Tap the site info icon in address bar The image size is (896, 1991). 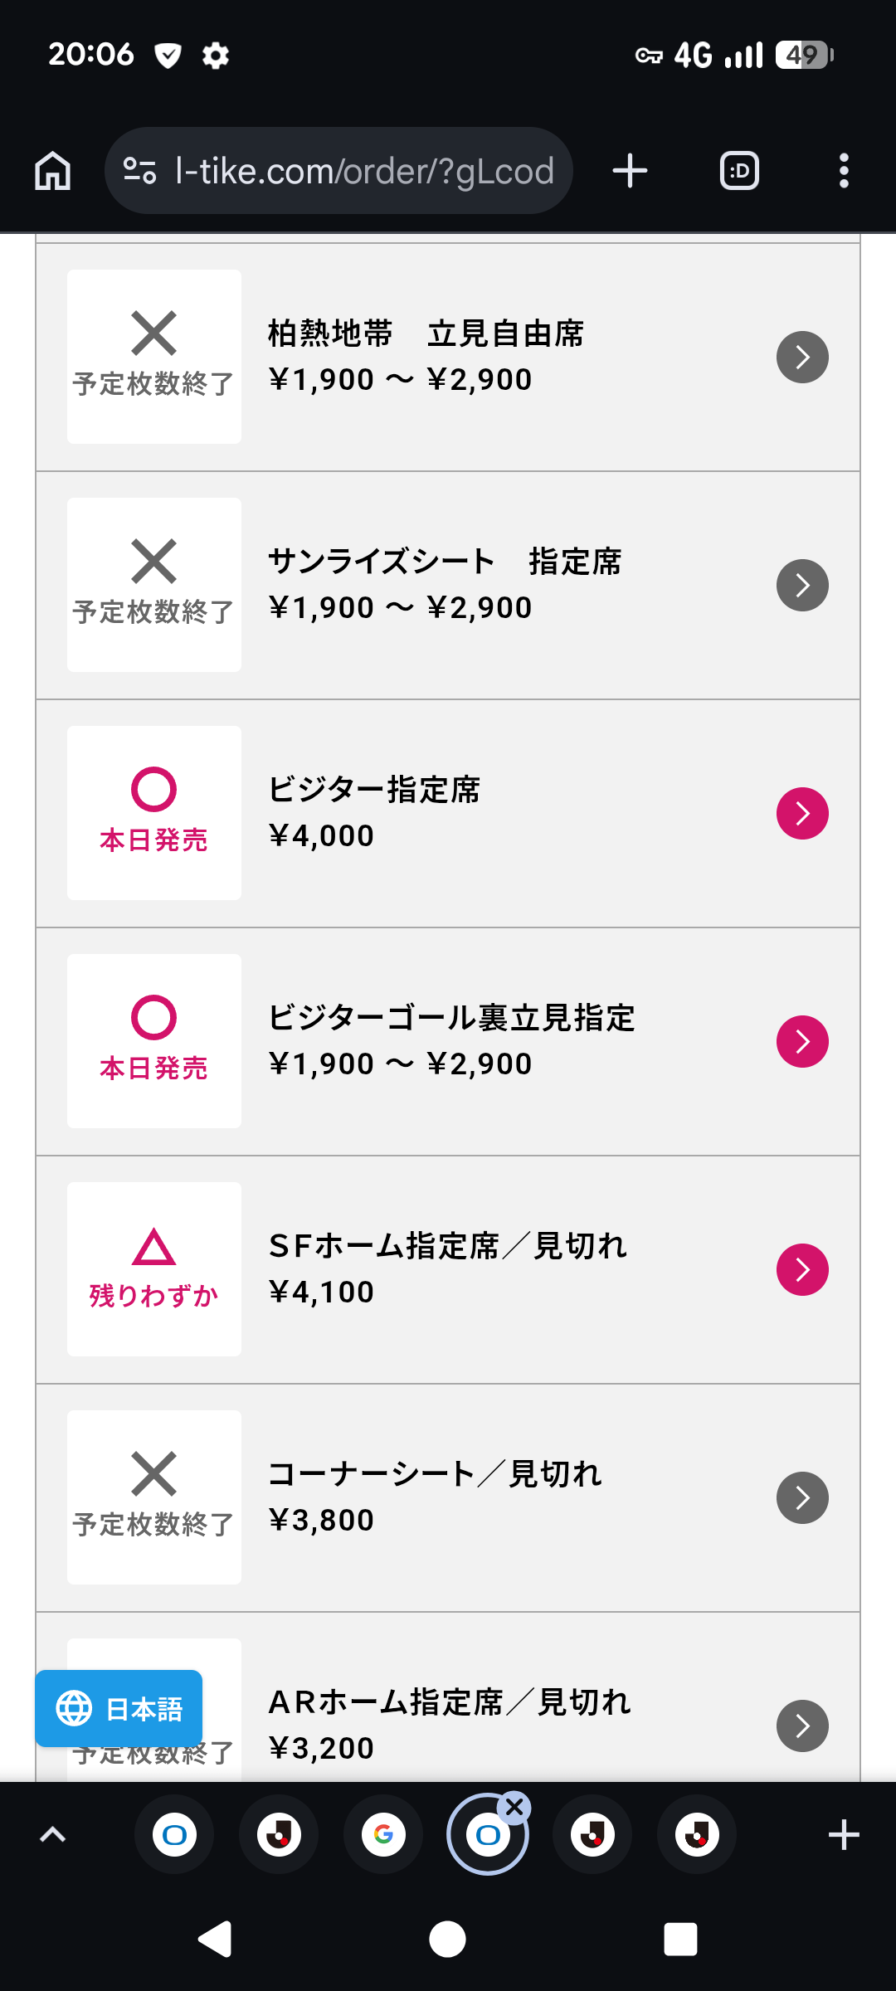tap(139, 171)
